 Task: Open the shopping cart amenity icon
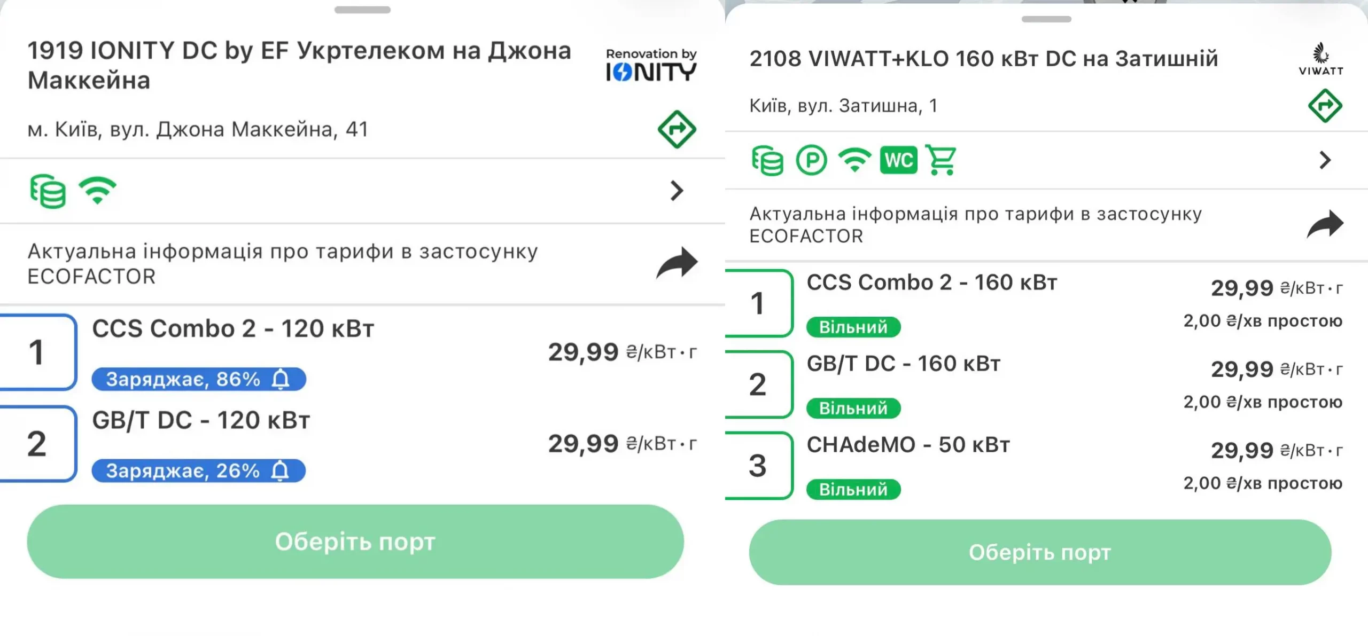[x=942, y=160]
